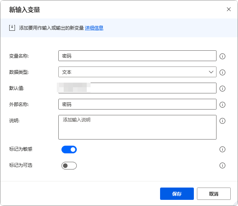This screenshot has height=206, width=238.
Task: Click the 标记为可选 label
Action: 21,165
